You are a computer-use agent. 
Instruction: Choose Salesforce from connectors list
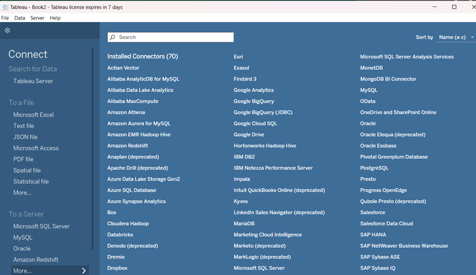(x=373, y=212)
